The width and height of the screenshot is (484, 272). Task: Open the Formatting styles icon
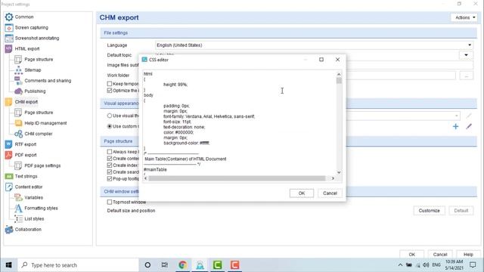pyautogui.click(x=18, y=209)
